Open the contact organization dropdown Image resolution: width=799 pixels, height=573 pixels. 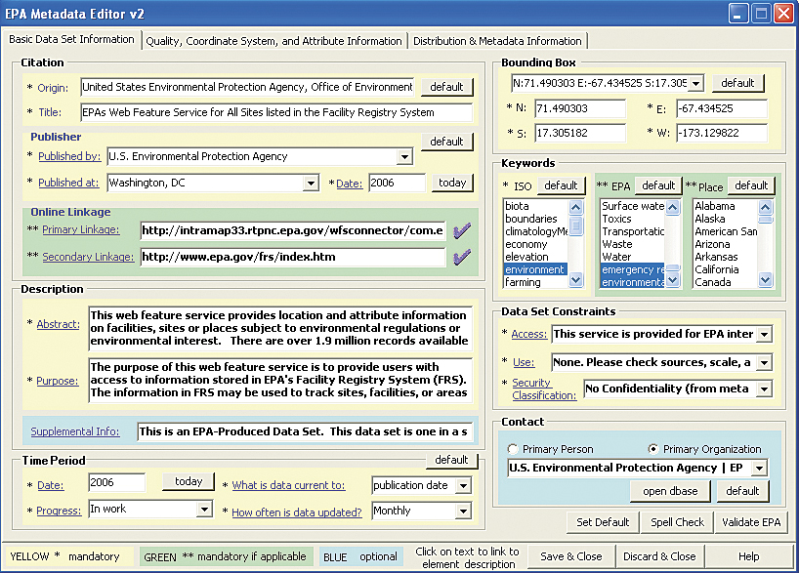coord(760,468)
